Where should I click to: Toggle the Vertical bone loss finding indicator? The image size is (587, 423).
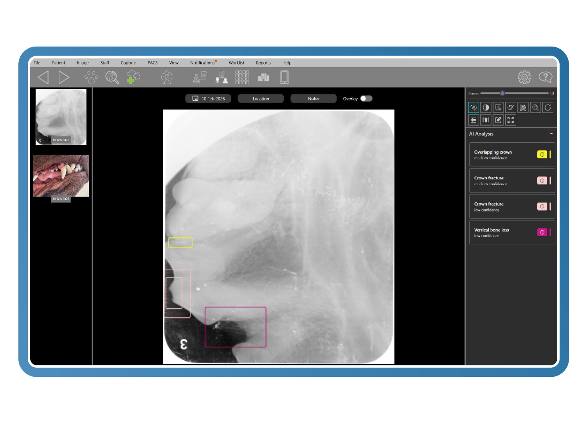pos(542,232)
